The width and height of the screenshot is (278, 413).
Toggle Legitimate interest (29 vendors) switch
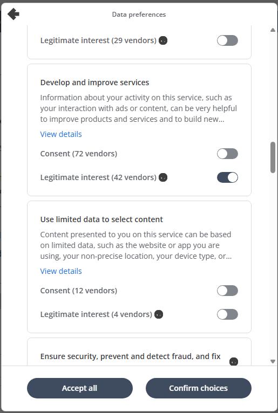(227, 40)
